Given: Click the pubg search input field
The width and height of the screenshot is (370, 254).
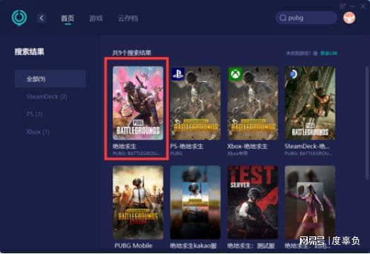Looking at the screenshot, I should click(306, 18).
